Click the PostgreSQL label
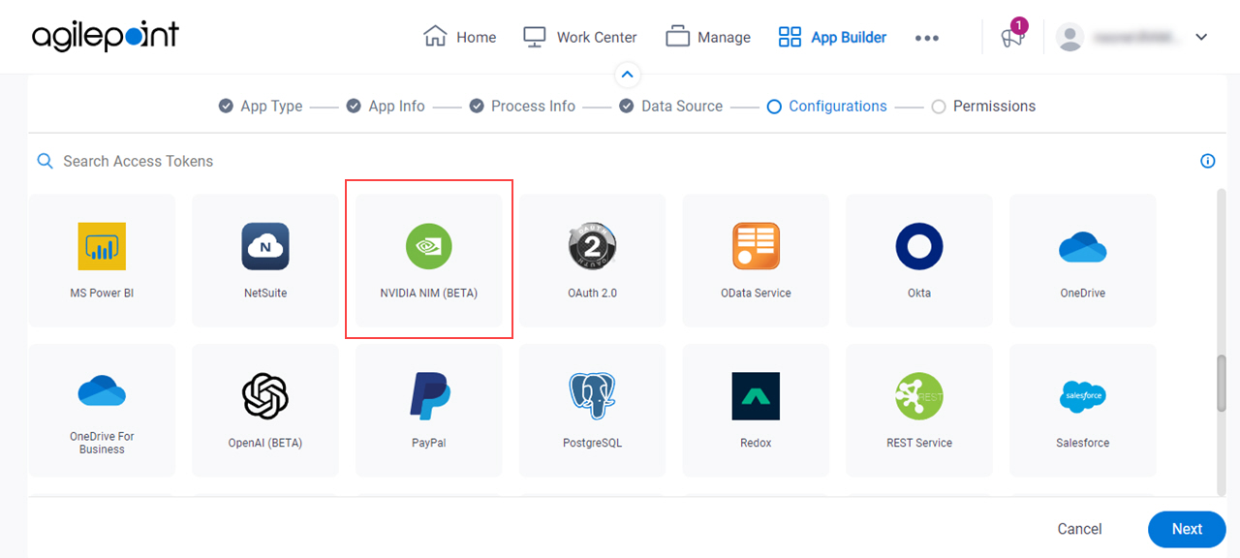1240x558 pixels. point(593,444)
